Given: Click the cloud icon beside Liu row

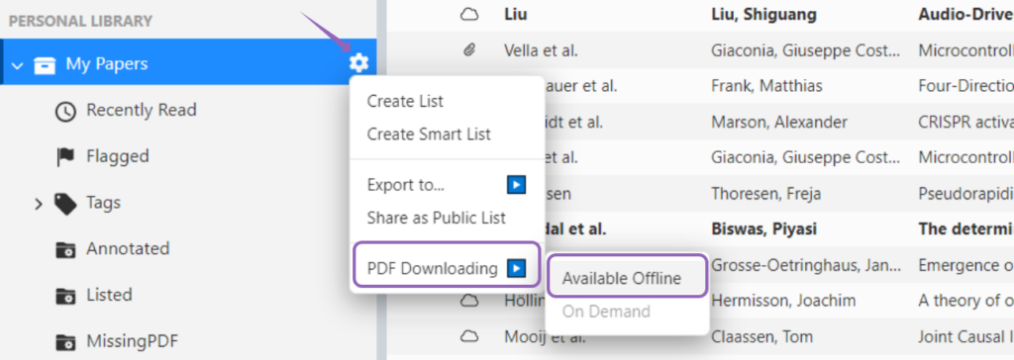Looking at the screenshot, I should click(x=468, y=14).
